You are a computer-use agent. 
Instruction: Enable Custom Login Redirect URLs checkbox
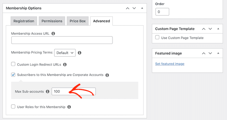pyautogui.click(x=13, y=64)
